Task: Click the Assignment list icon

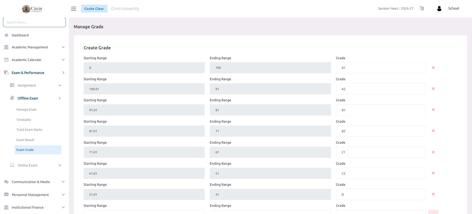Action: [12, 85]
